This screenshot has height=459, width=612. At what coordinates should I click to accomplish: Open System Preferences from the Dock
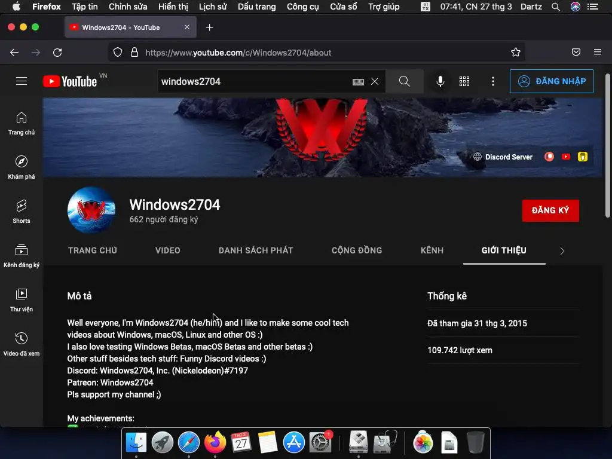pos(320,442)
